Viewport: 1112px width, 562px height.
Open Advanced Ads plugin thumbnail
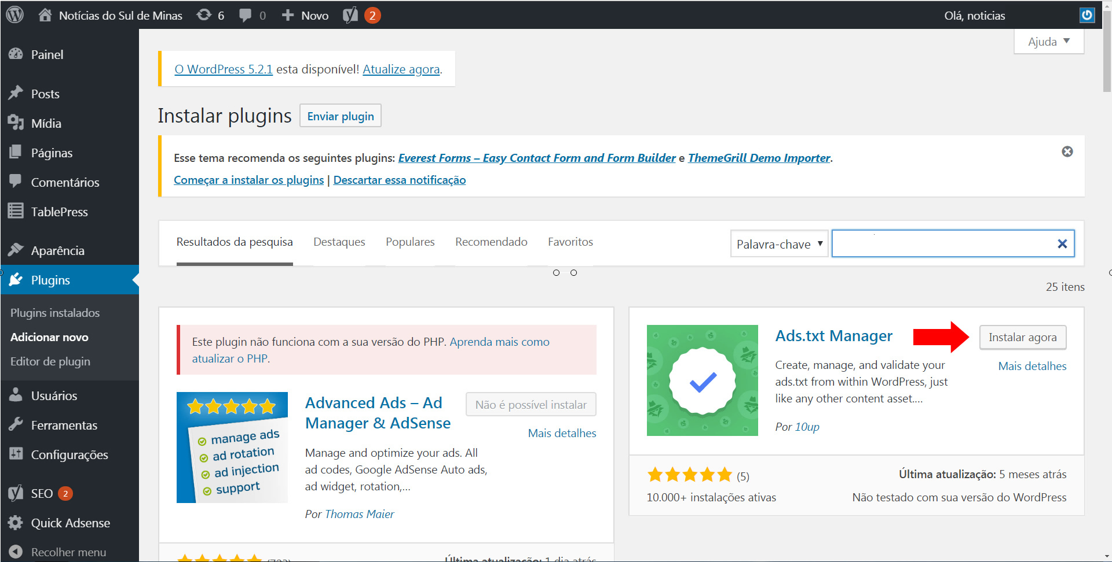tap(232, 448)
